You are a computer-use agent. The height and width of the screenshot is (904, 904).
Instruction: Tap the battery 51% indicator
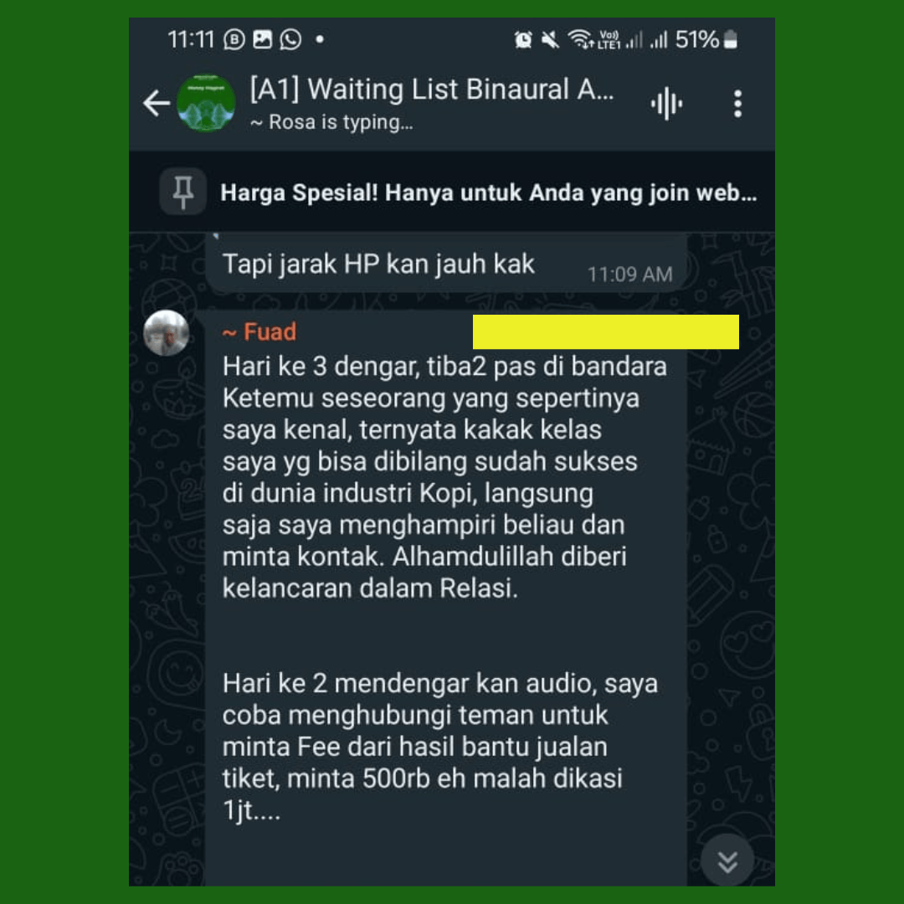[x=706, y=40]
